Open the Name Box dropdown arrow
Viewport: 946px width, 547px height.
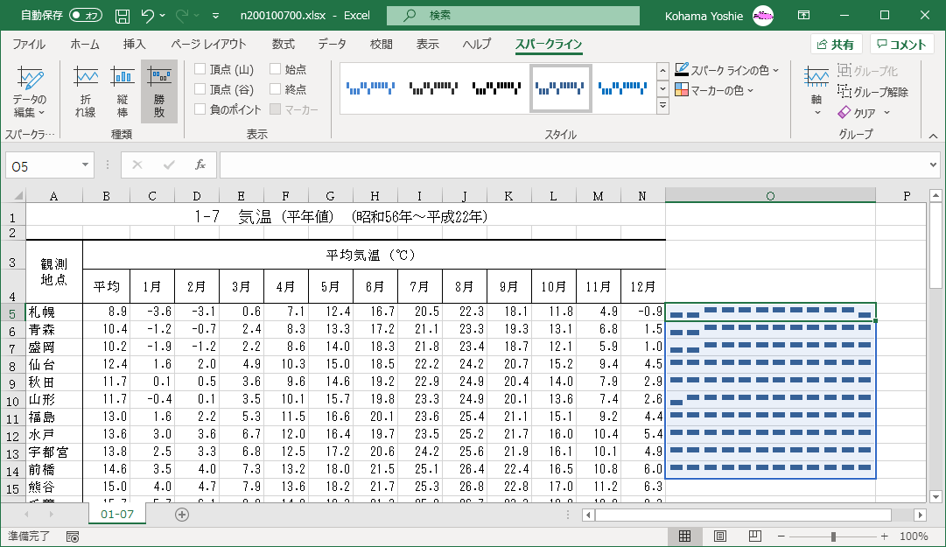pos(85,165)
